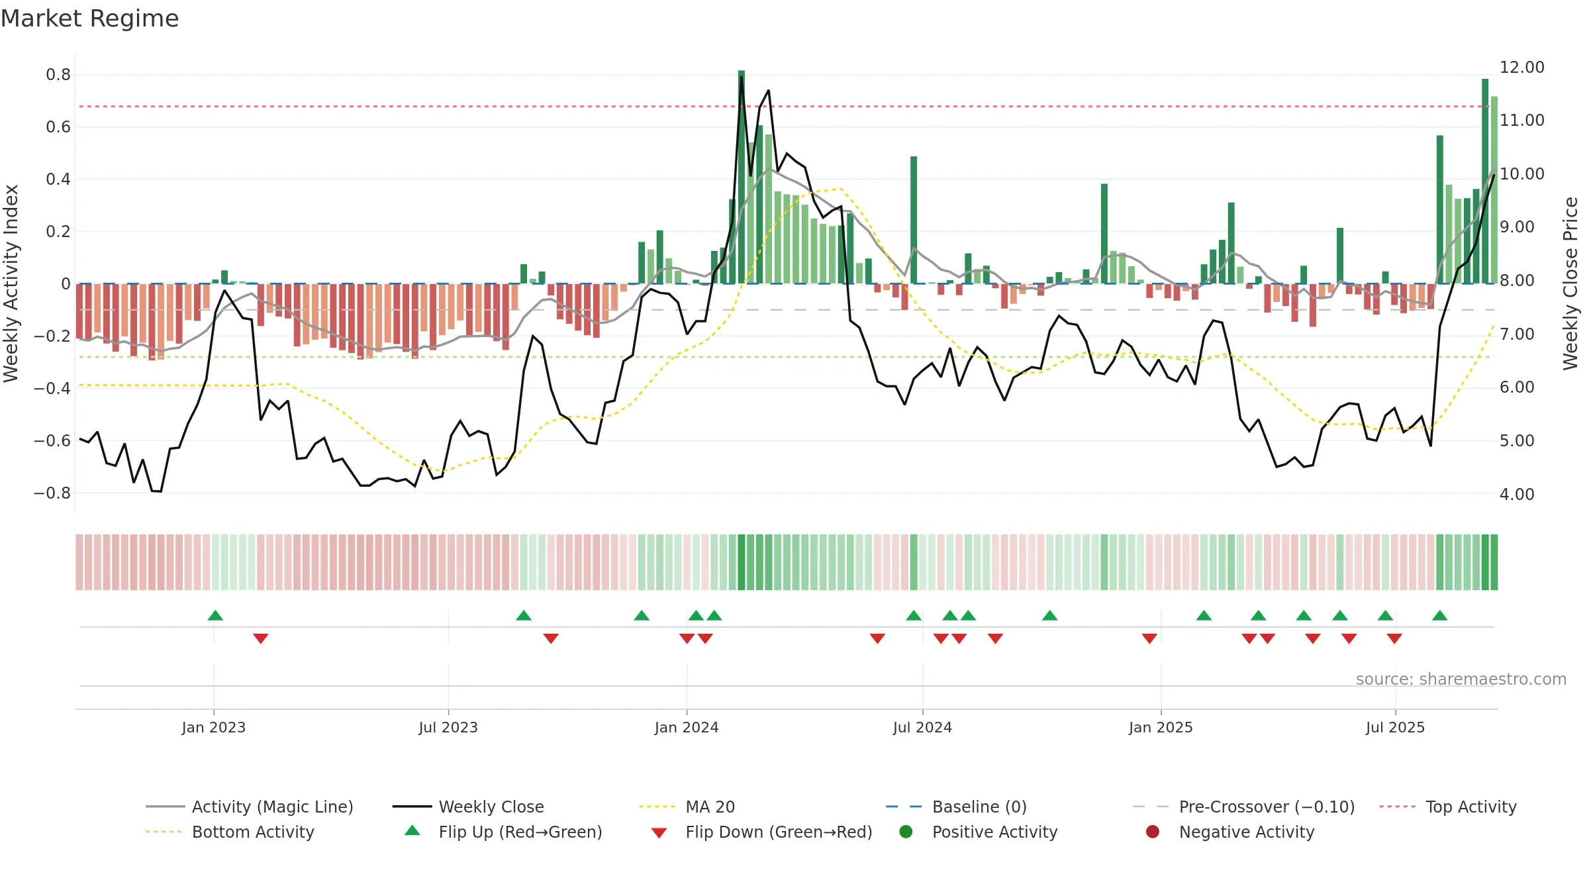Click the red Negative Activity legend dot

[x=1153, y=832]
